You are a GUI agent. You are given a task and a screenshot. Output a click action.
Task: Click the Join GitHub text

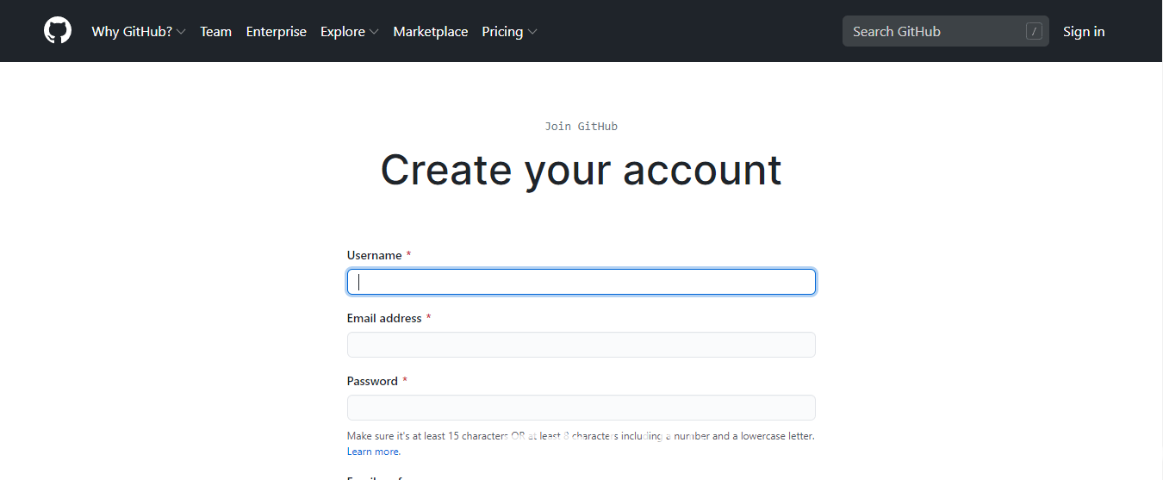[x=581, y=126]
